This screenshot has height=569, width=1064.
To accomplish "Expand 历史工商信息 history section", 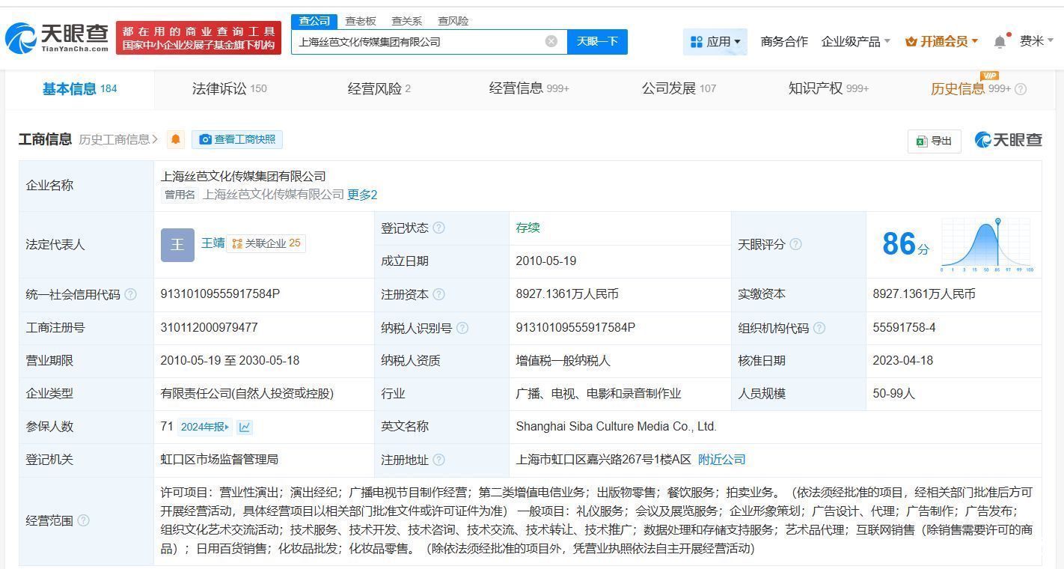I will tap(118, 139).
